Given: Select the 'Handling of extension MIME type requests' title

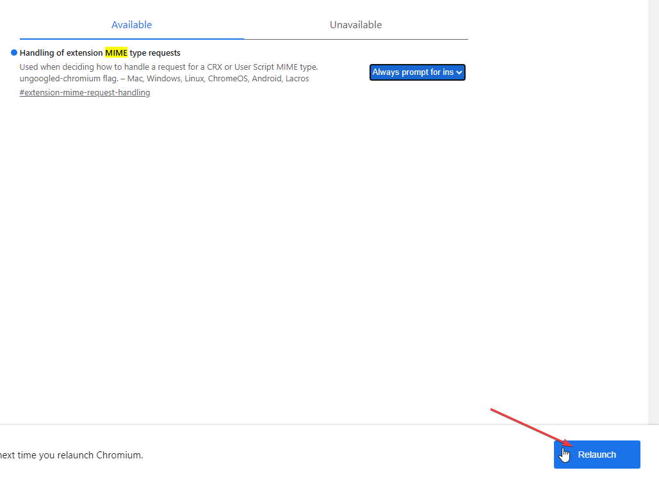Looking at the screenshot, I should [x=100, y=52].
